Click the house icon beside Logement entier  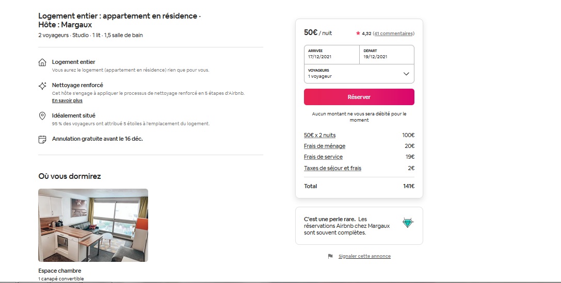point(42,62)
